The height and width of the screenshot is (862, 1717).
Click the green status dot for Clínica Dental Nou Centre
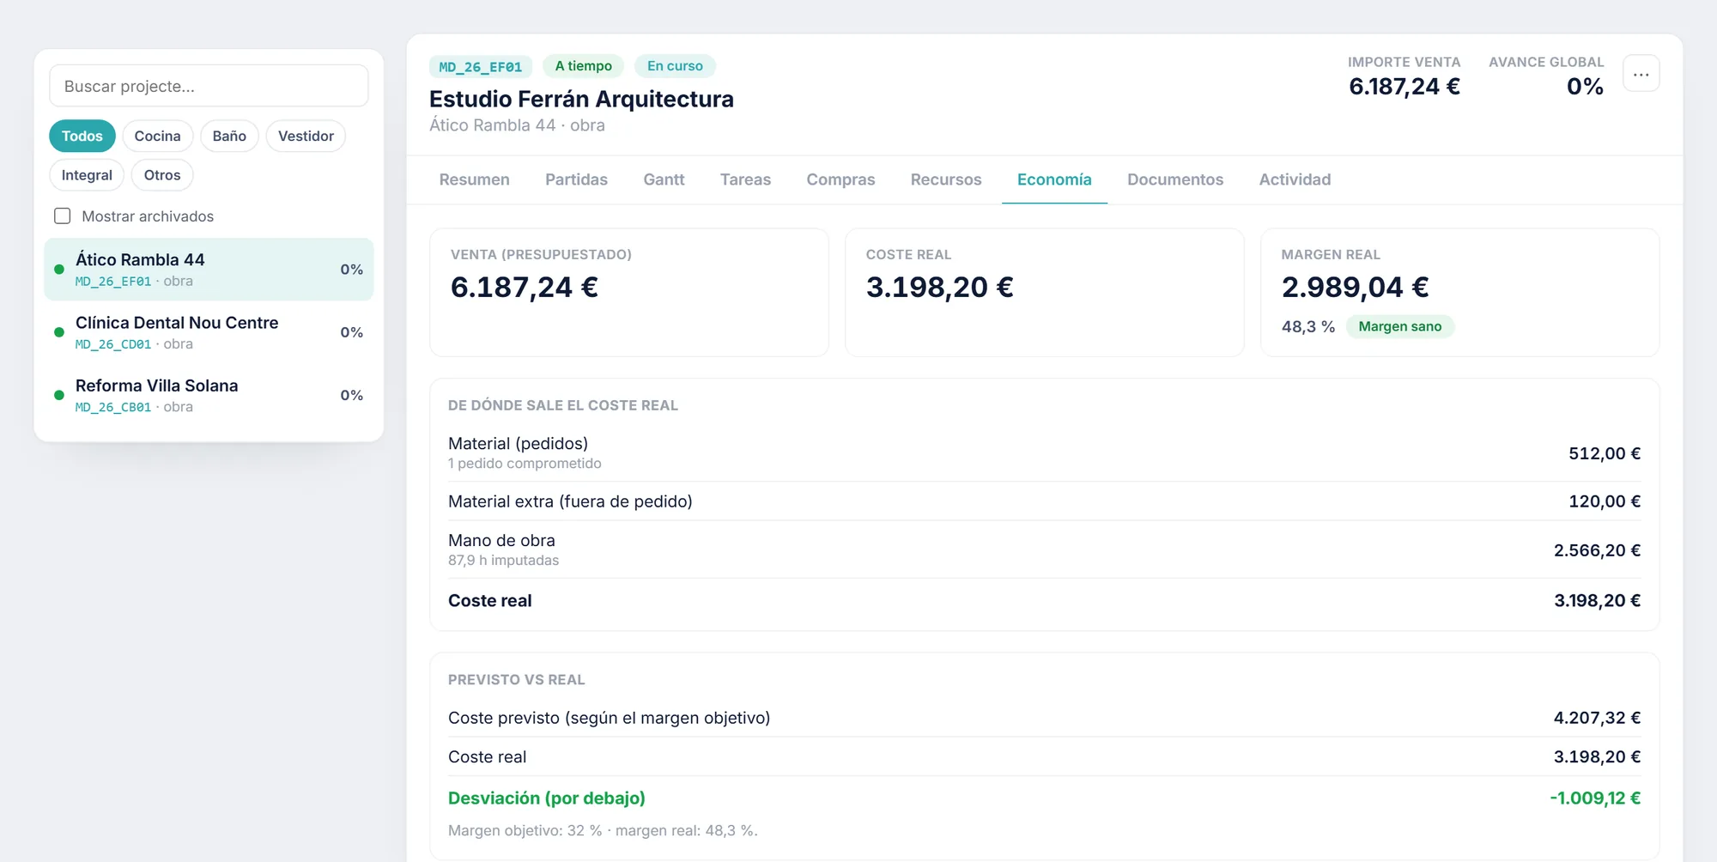click(x=59, y=332)
